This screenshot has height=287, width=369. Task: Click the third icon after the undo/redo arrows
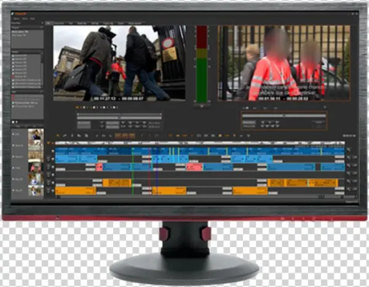(x=86, y=136)
